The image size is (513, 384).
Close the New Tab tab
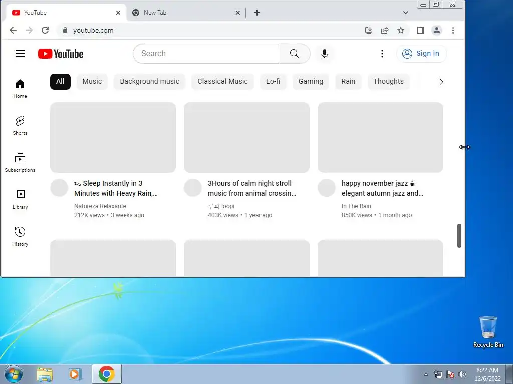[238, 13]
